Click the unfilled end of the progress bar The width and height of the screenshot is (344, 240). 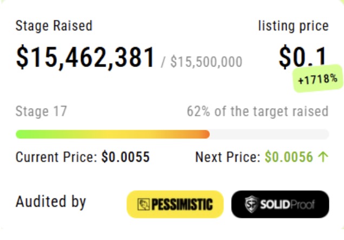pyautogui.click(x=269, y=134)
